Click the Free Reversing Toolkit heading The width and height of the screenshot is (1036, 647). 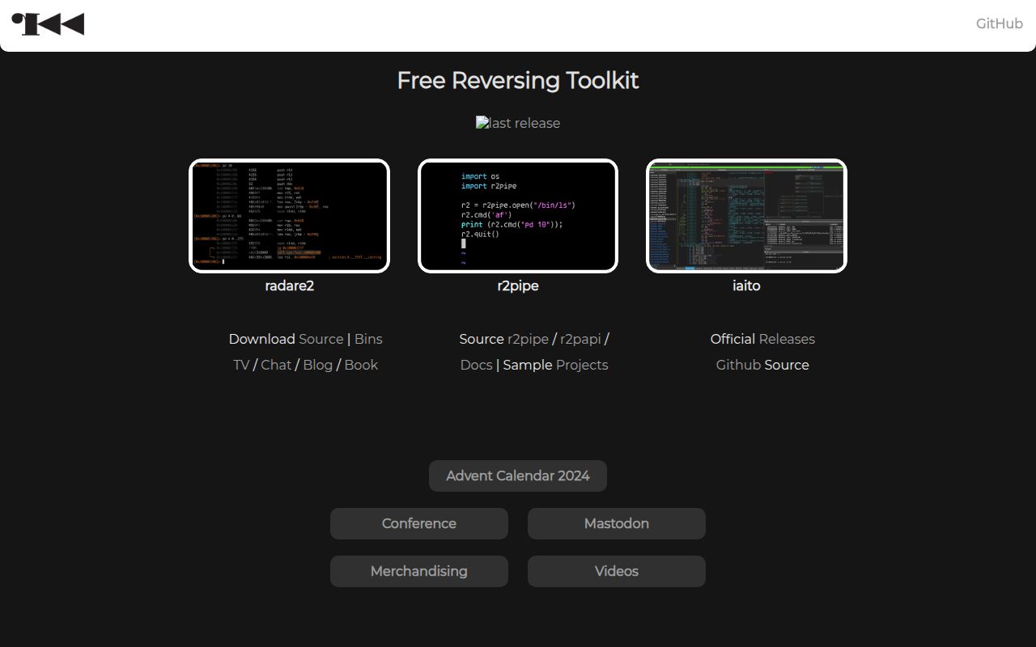tap(518, 80)
